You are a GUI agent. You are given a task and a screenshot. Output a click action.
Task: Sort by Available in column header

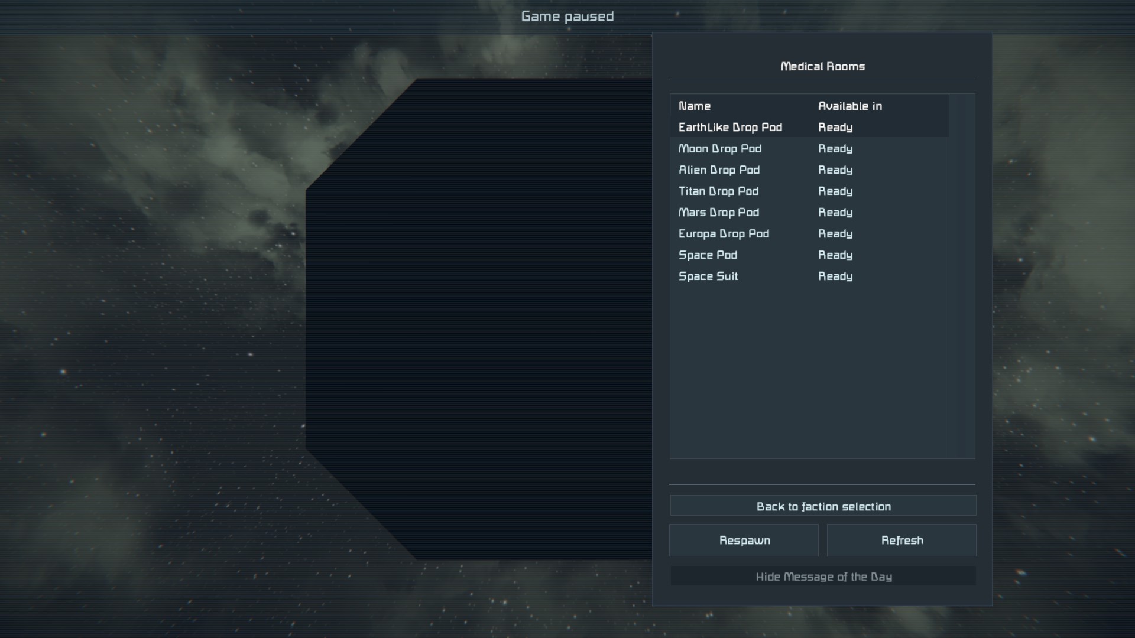click(x=849, y=106)
